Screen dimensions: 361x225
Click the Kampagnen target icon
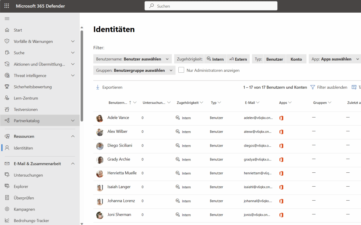7,209
